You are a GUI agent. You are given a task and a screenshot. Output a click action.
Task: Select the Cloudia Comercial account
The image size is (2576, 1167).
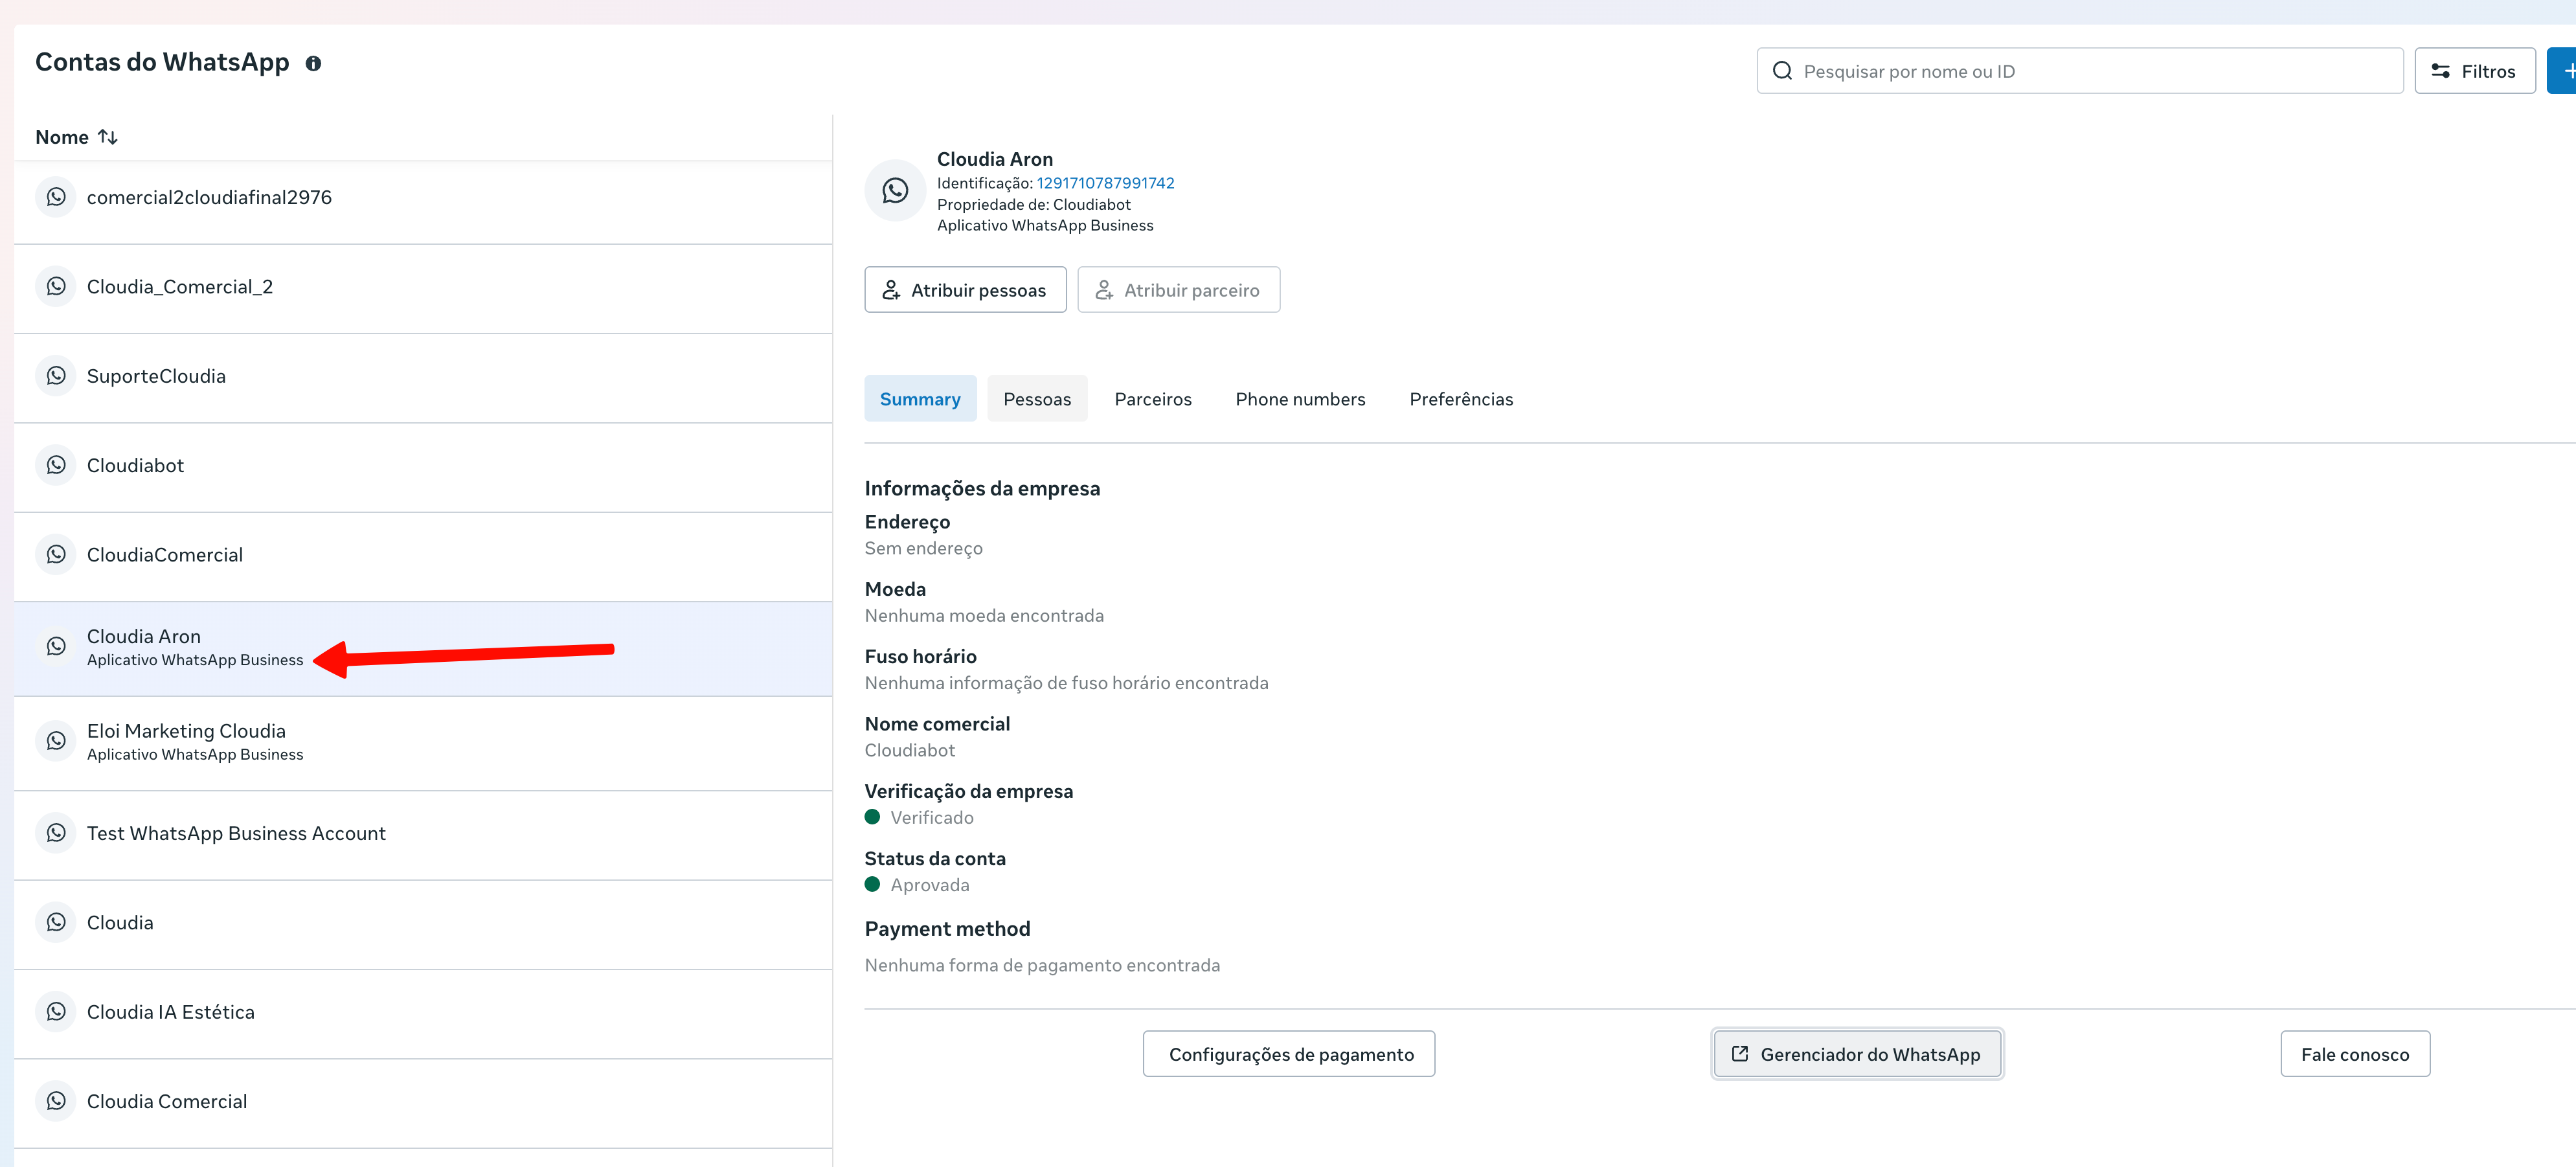coord(423,1103)
